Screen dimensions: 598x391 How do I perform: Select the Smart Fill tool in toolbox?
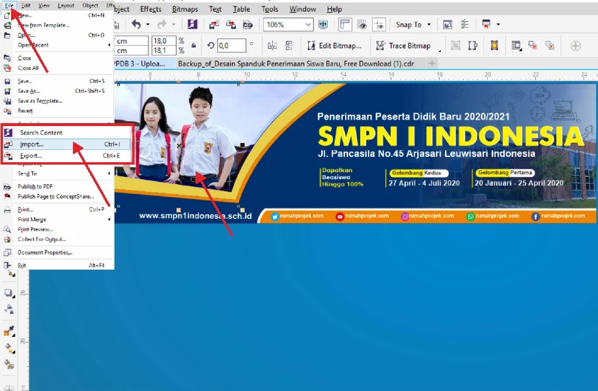[x=8, y=364]
